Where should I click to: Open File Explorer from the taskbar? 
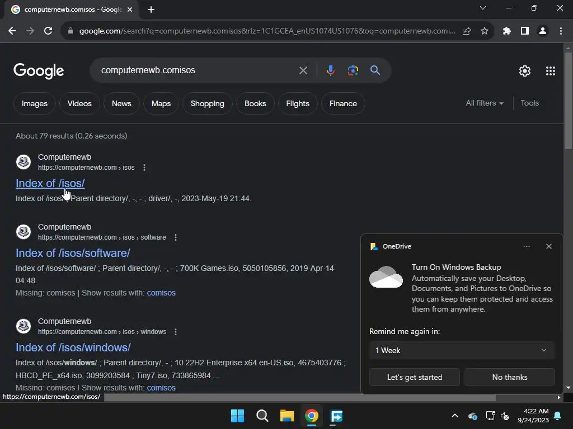tap(287, 416)
